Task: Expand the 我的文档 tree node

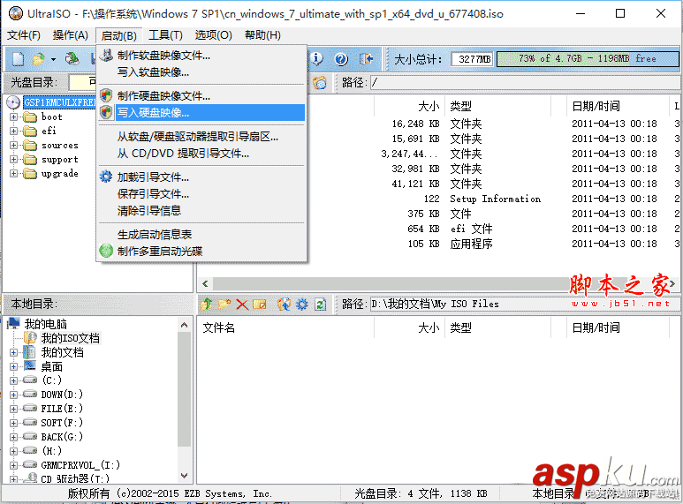Action: coord(14,352)
